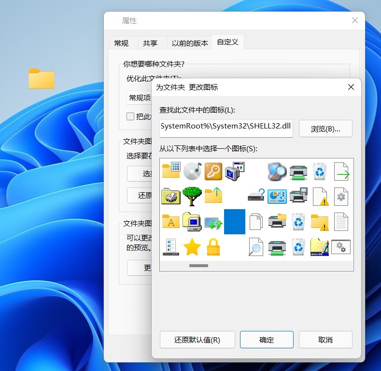
Task: Click the icon file path input field
Action: point(226,126)
